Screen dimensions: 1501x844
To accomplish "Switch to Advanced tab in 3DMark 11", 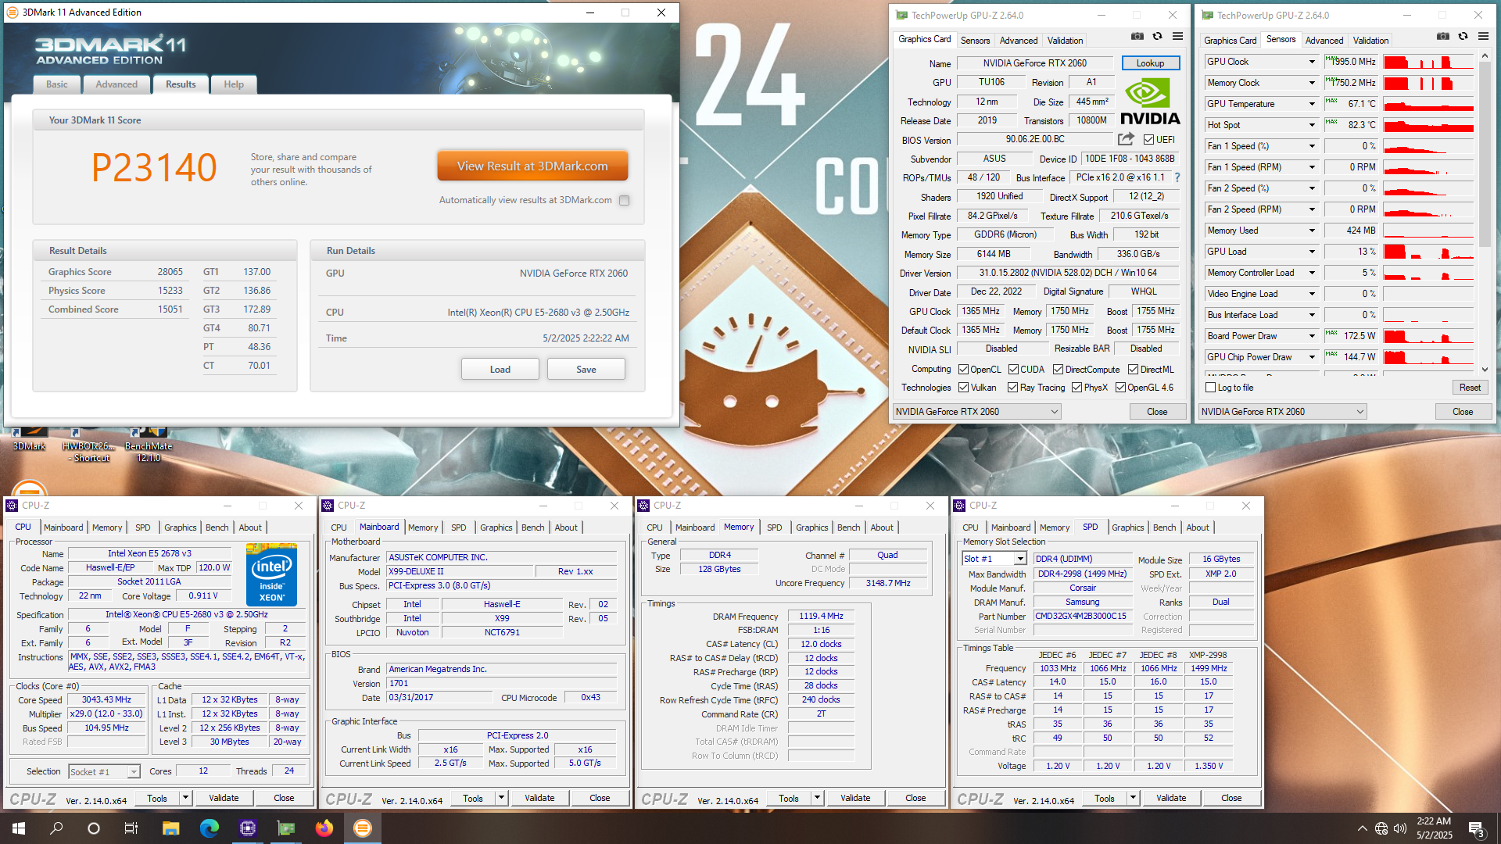I will tap(116, 84).
